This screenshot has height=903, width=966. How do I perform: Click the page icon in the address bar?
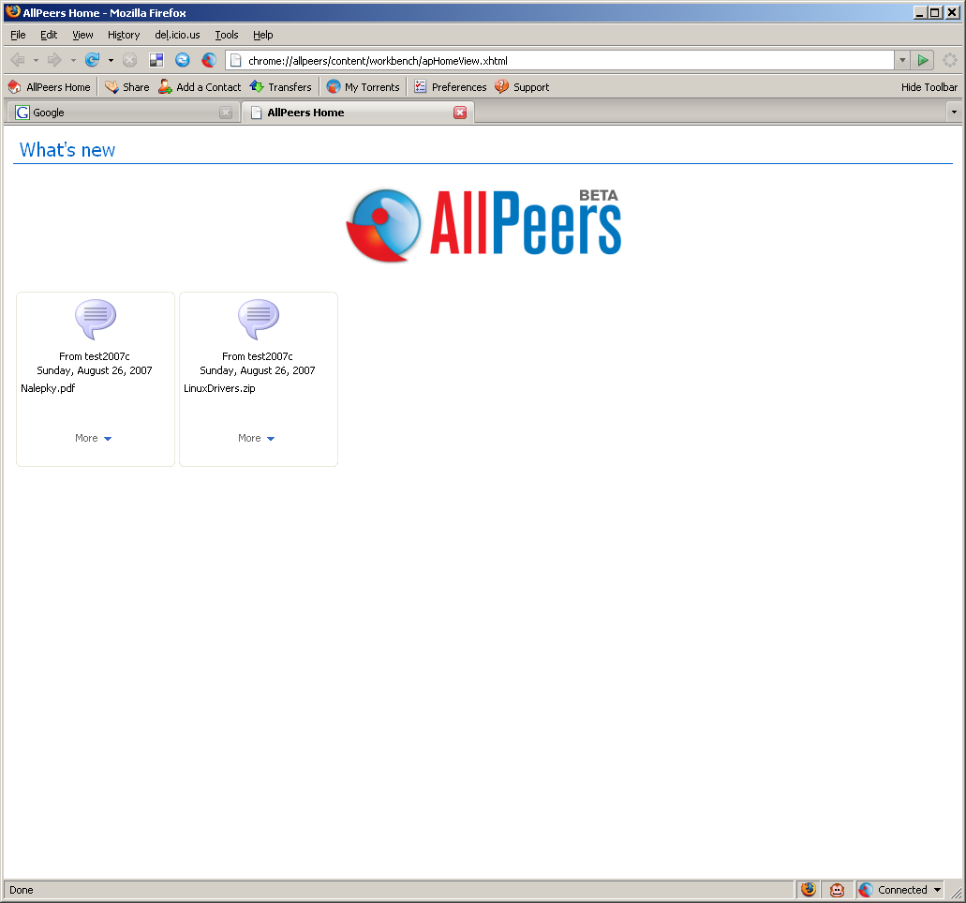point(236,60)
